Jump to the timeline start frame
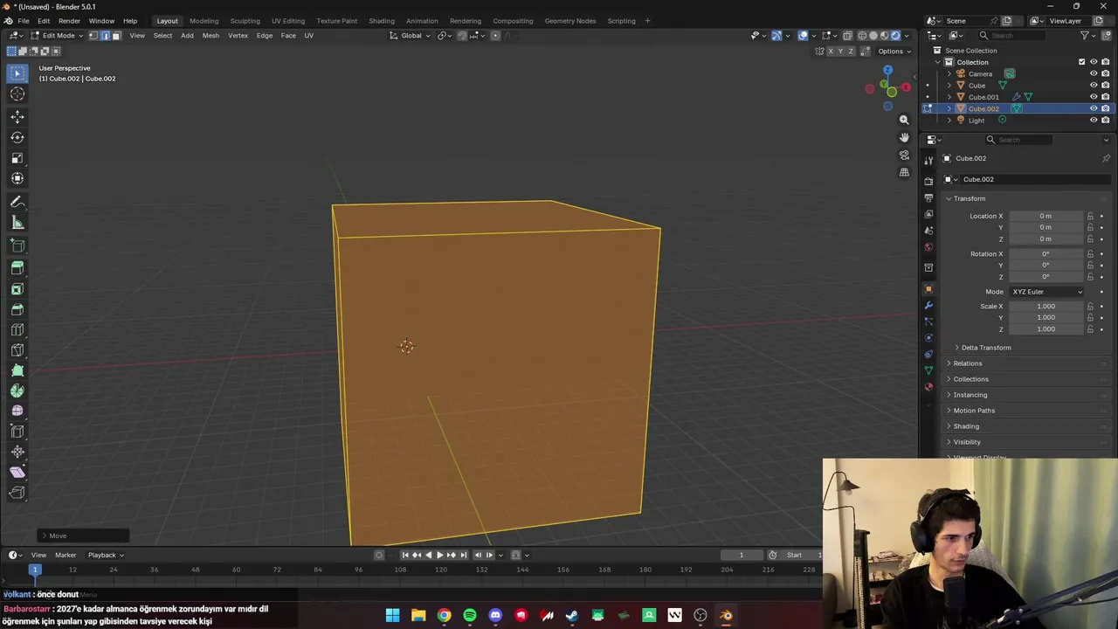Viewport: 1118px width, 629px height. click(405, 555)
